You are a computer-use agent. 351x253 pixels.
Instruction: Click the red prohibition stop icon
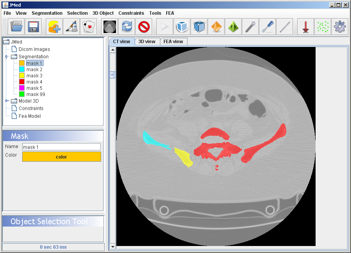144,27
